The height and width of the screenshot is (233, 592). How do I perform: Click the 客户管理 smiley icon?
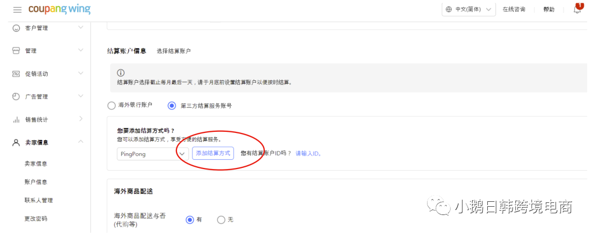(16, 28)
